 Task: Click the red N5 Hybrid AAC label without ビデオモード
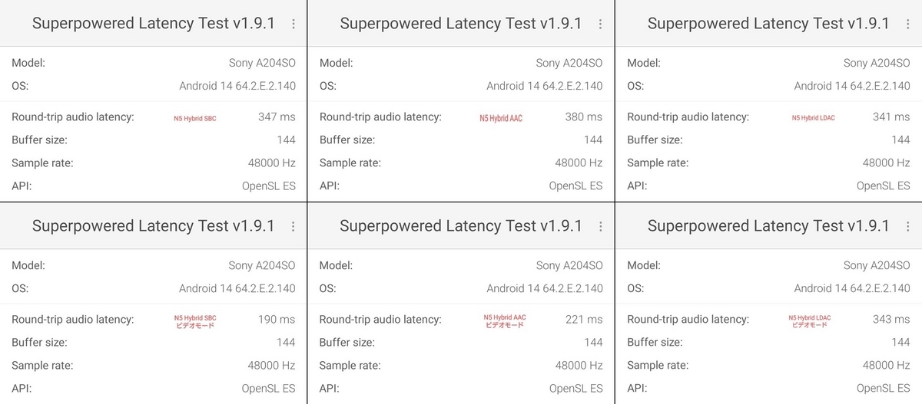(501, 118)
